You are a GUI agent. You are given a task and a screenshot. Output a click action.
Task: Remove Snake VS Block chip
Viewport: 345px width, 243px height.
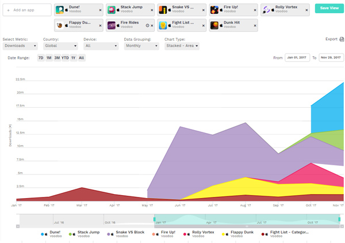[x=204, y=10]
